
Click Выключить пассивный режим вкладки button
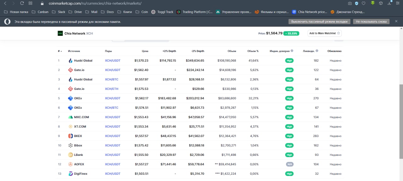tap(319, 22)
